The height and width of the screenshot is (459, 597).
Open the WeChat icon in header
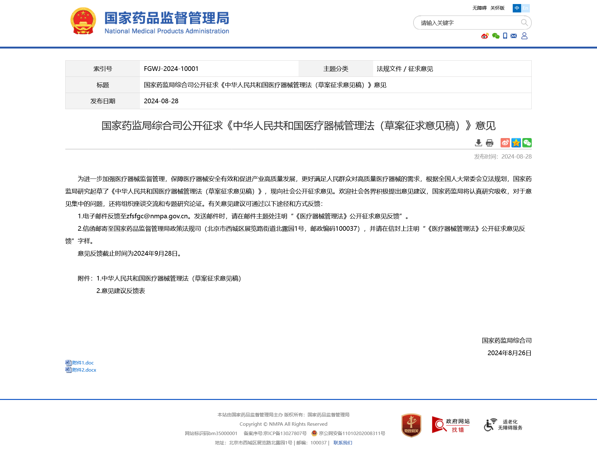[496, 36]
